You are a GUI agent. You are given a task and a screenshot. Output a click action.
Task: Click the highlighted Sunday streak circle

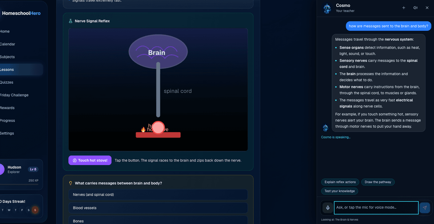point(35,210)
